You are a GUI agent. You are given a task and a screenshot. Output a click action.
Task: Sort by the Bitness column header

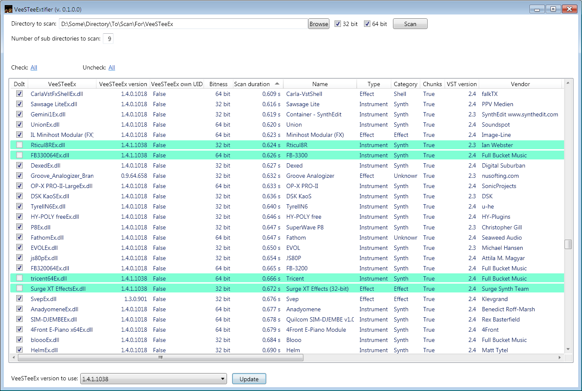(x=218, y=84)
